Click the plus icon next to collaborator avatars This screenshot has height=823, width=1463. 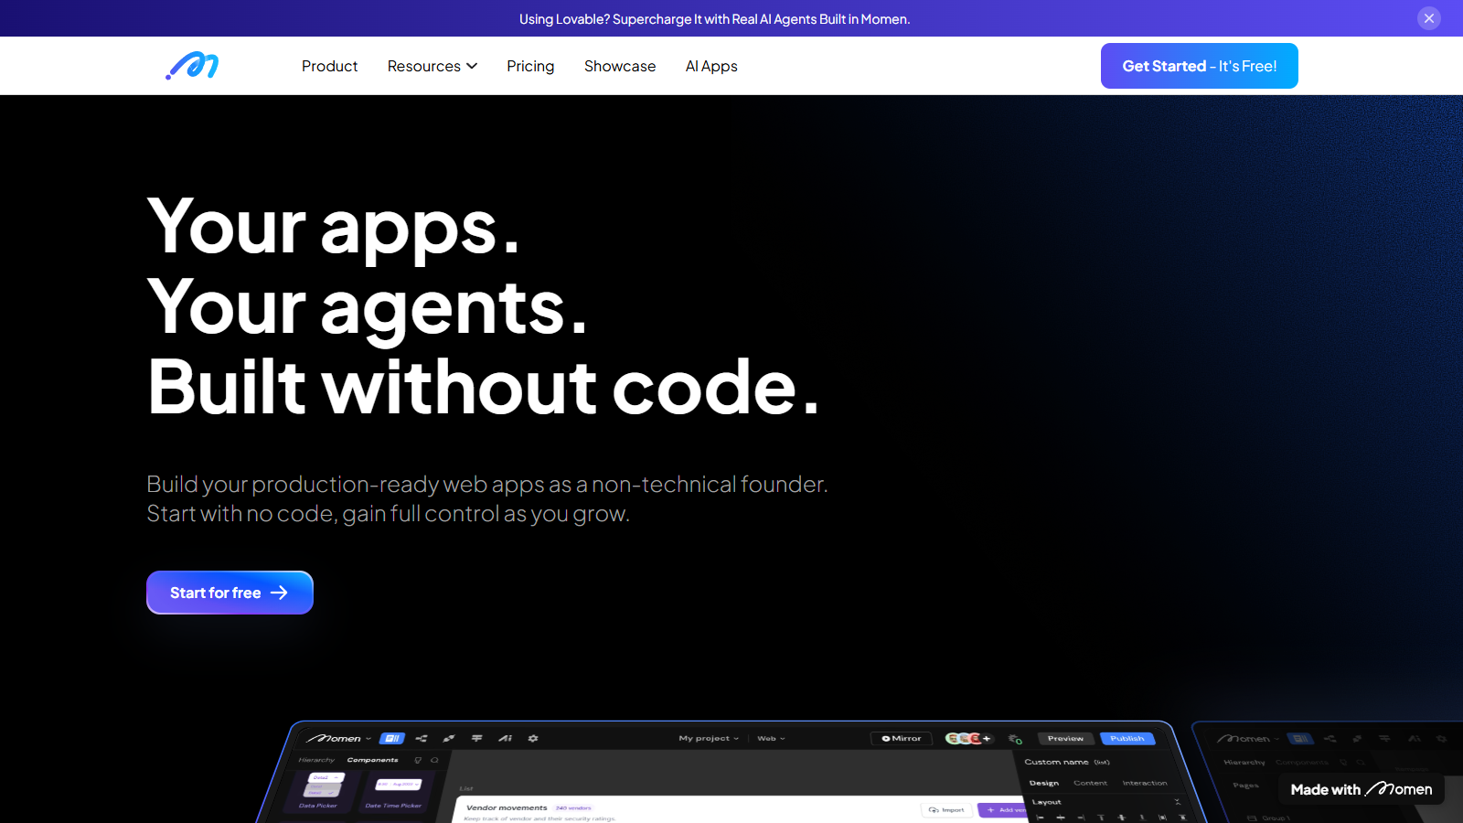tap(987, 738)
